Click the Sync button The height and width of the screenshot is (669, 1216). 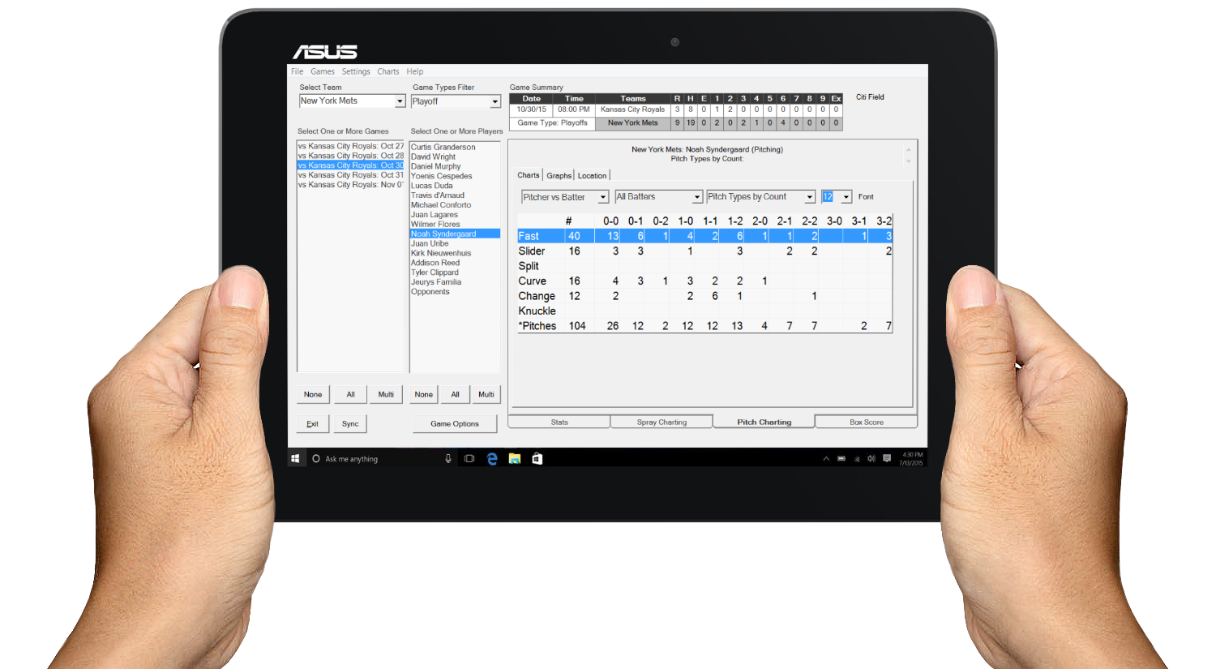tap(350, 424)
